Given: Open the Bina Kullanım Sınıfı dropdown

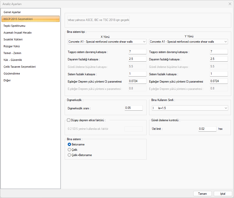Looking at the screenshot, I should (x=190, y=108).
